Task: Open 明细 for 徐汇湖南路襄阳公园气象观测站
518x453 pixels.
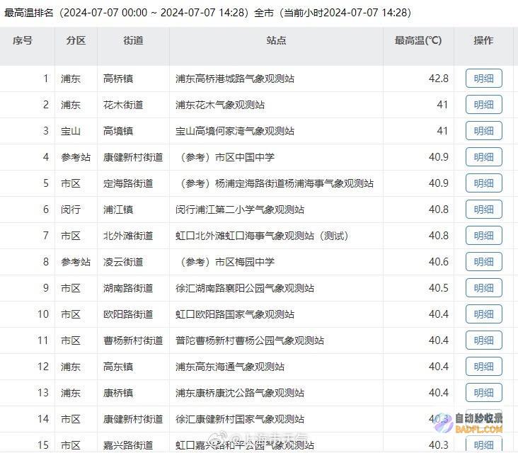Action: (483, 288)
